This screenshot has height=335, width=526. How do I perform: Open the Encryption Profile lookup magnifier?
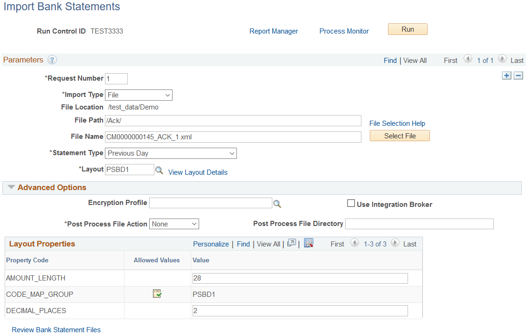tap(278, 203)
